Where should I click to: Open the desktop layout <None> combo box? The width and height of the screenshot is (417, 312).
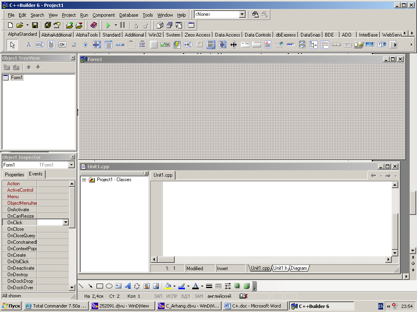point(219,14)
